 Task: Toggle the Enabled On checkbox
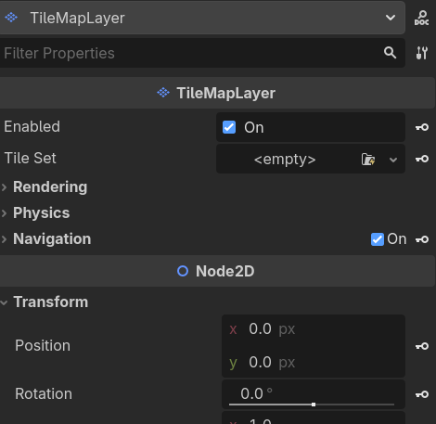(x=229, y=127)
